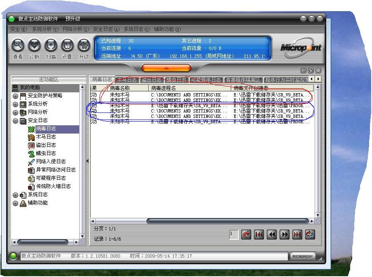372x277 pixels.
Task: Switch to the 可疑程序日志 tab
Action: pyautogui.click(x=206, y=80)
